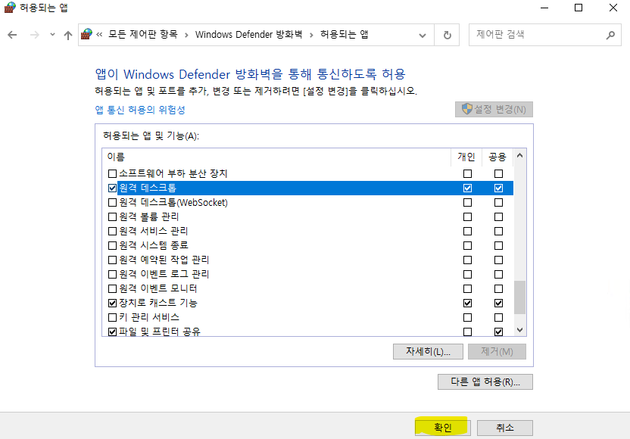Go up one folder level arrow
This screenshot has width=630, height=439.
pyautogui.click(x=68, y=36)
